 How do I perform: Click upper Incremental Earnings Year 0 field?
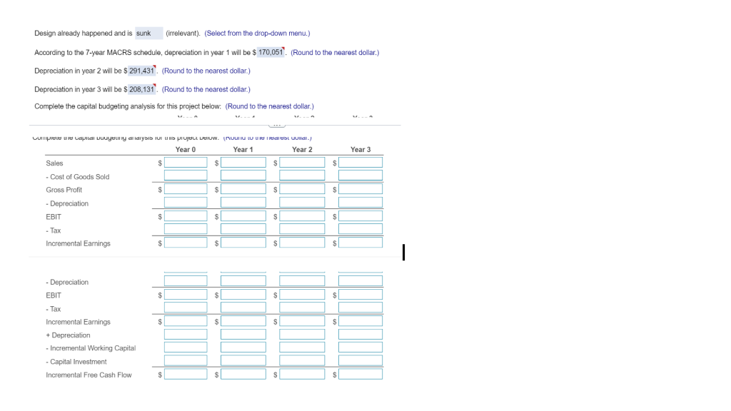pyautogui.click(x=186, y=243)
